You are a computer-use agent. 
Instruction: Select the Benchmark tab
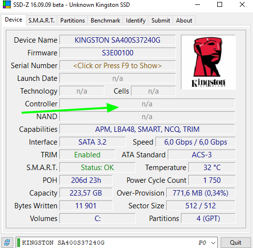(x=105, y=21)
